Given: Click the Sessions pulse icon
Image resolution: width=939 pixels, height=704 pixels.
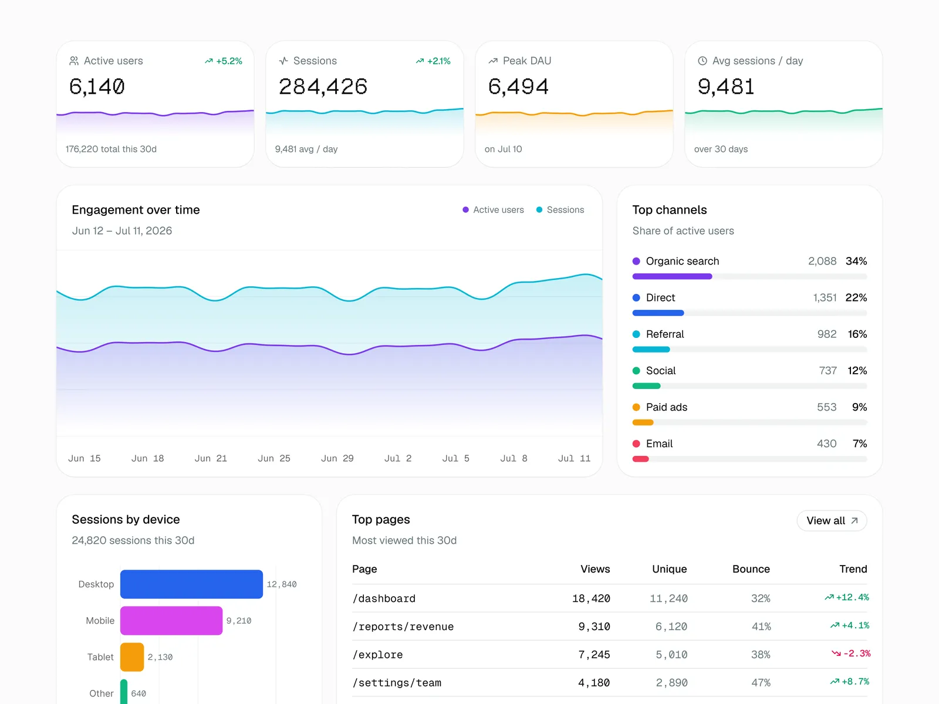Looking at the screenshot, I should [283, 61].
